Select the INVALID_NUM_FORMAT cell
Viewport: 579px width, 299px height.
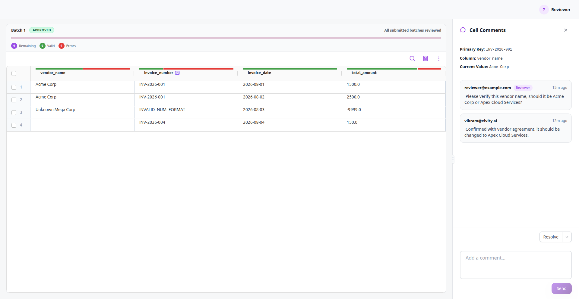(x=186, y=112)
